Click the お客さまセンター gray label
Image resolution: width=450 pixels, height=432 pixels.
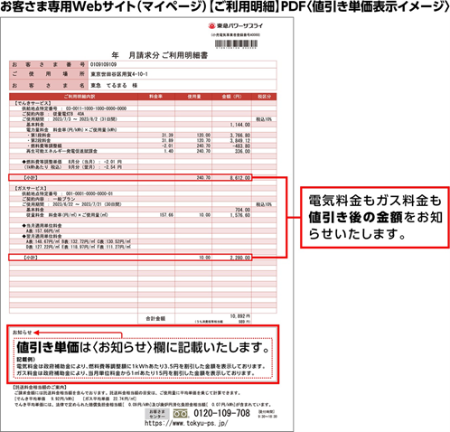pyautogui.click(x=157, y=414)
